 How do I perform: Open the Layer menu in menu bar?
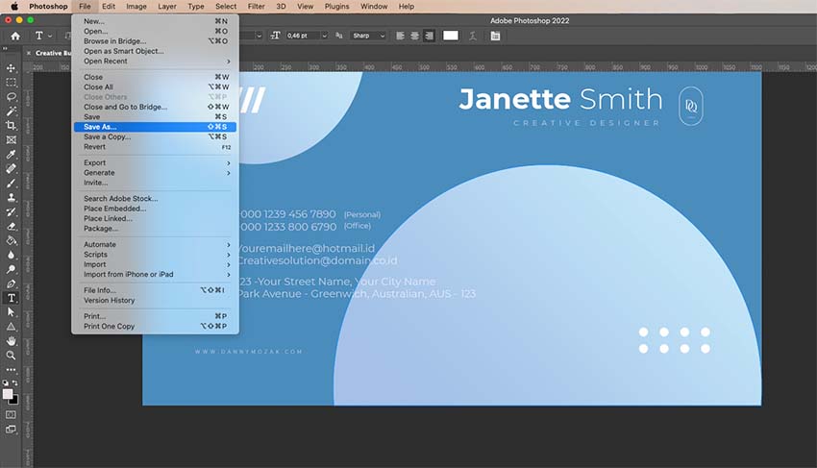pyautogui.click(x=166, y=7)
